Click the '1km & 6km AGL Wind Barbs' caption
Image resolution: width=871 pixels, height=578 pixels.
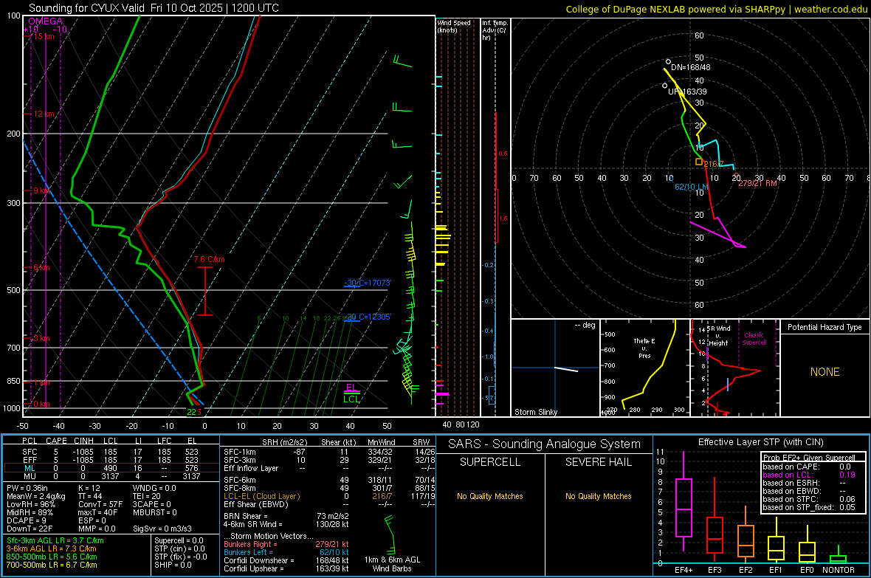point(392,564)
